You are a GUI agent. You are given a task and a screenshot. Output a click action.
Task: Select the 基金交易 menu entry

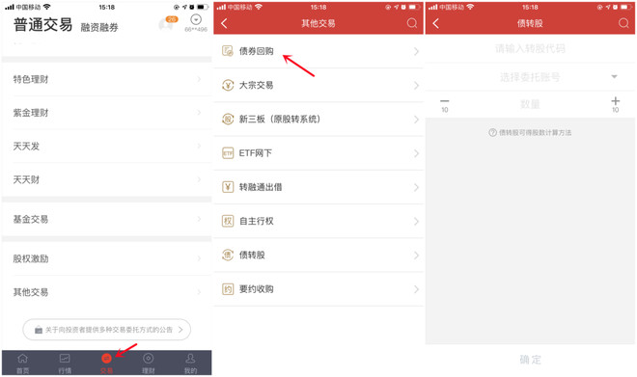(x=106, y=219)
